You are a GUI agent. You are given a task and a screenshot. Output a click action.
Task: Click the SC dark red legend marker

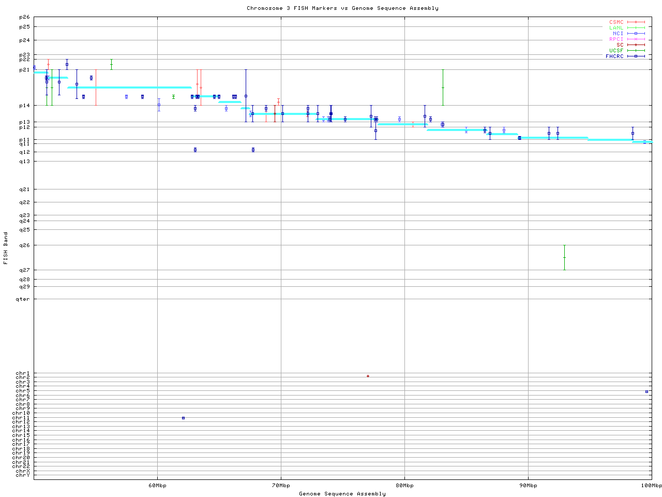(x=636, y=45)
